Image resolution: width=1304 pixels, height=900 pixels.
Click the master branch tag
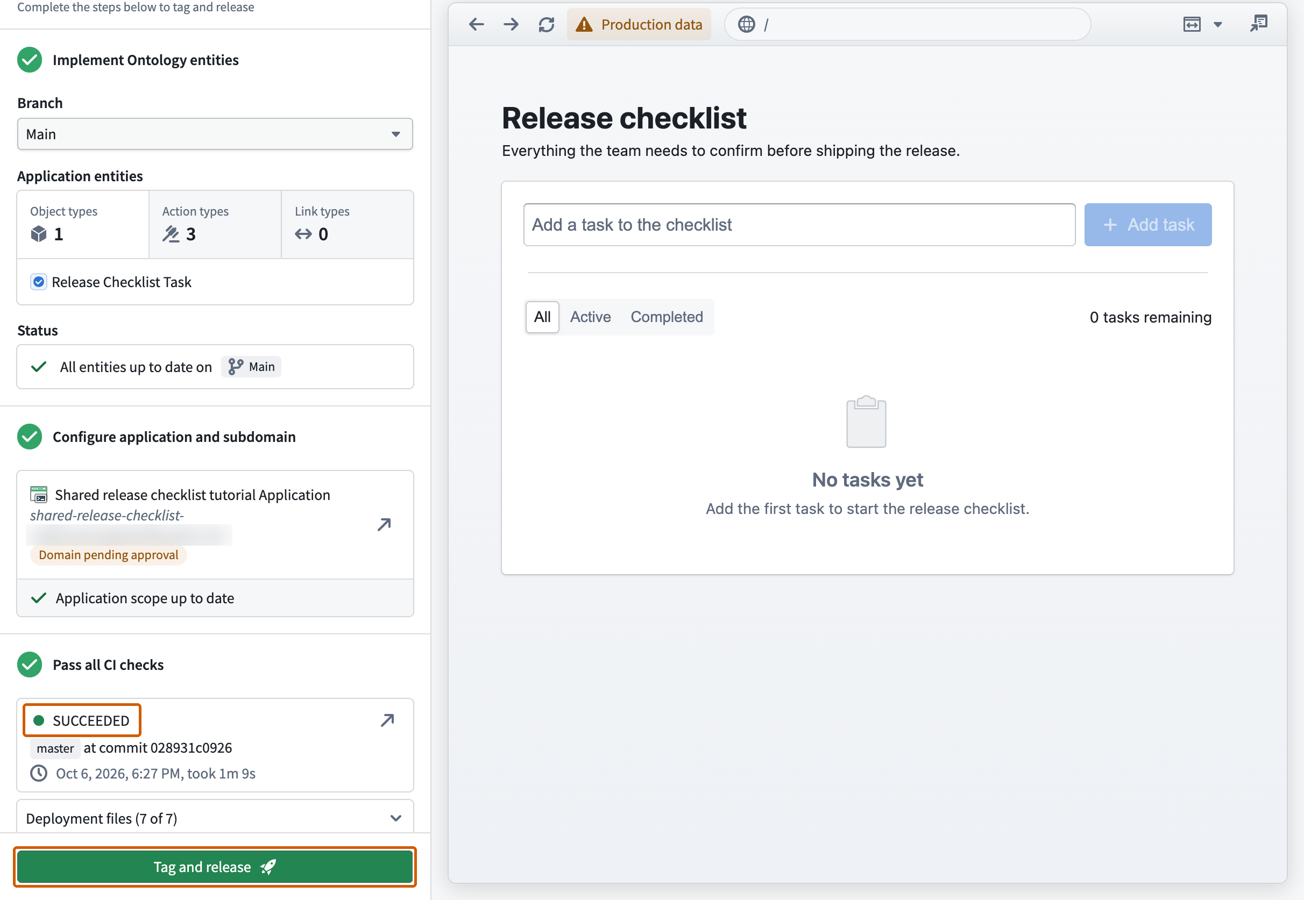55,748
